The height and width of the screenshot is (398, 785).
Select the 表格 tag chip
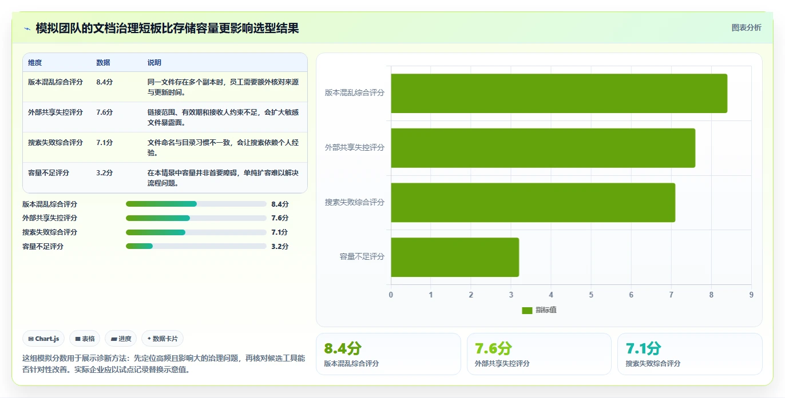(85, 339)
